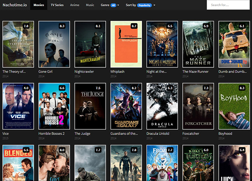Switch to the Movies tab
This screenshot has width=252, height=181.
point(39,5)
